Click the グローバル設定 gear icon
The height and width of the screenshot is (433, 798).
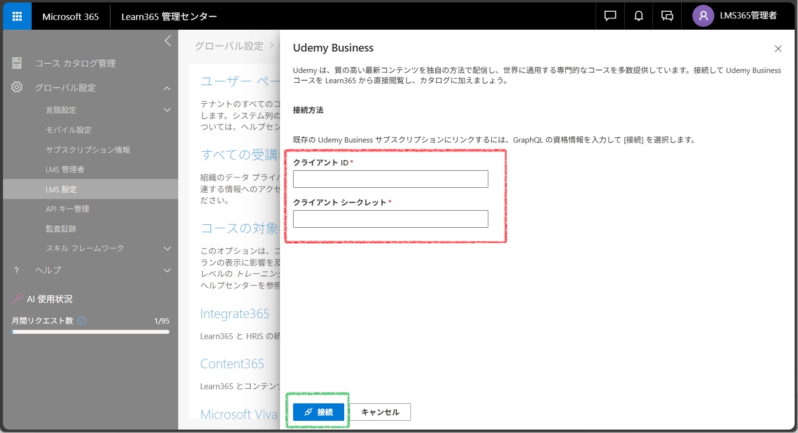[17, 87]
